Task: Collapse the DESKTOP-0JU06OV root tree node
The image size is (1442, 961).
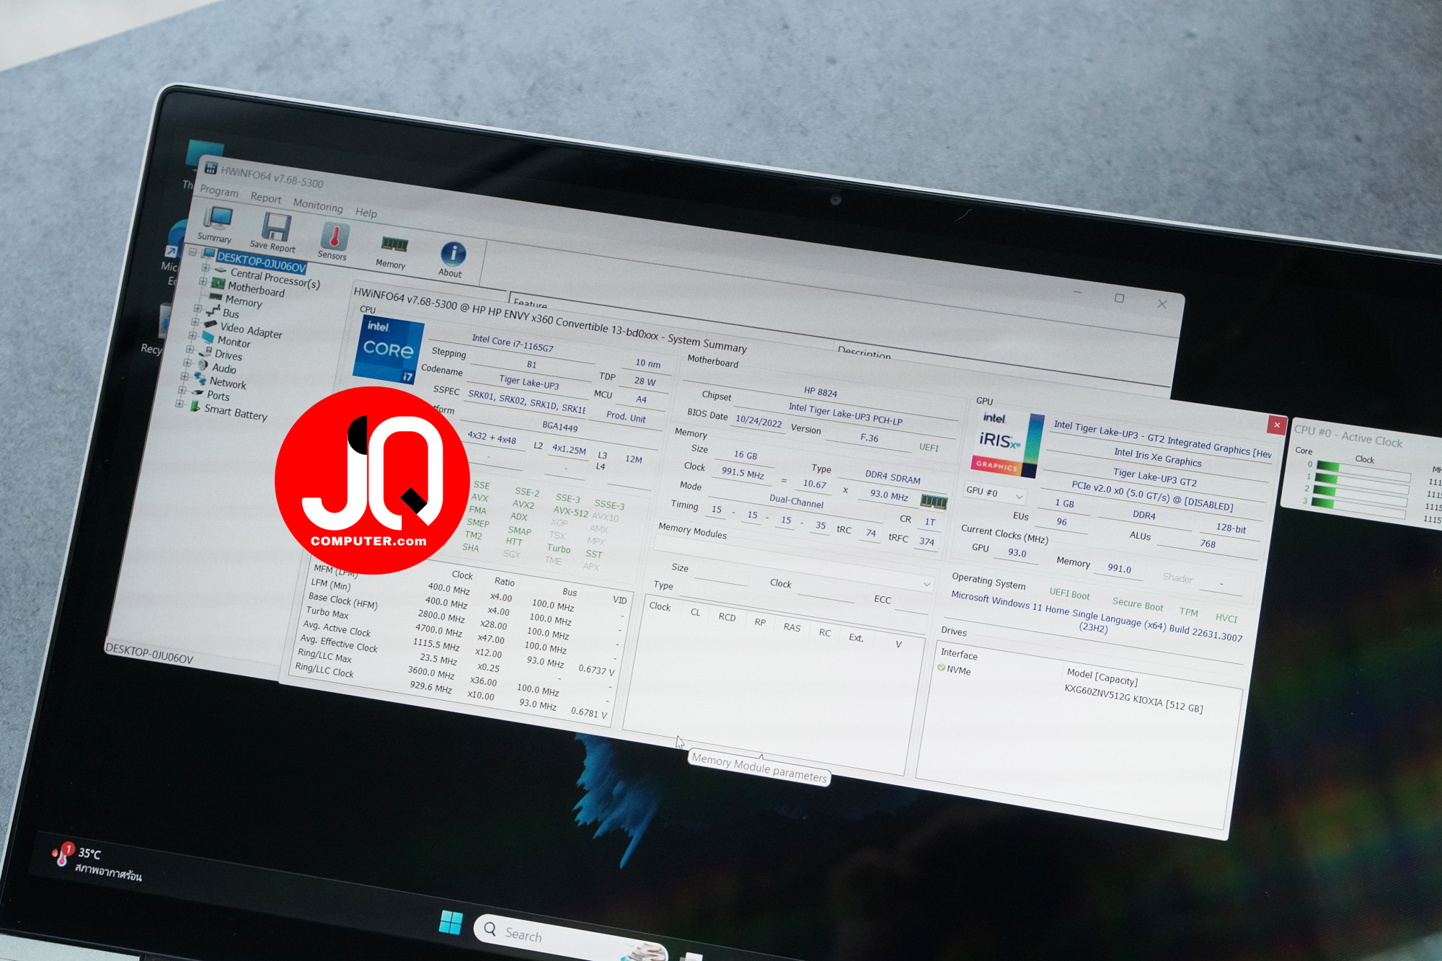Action: (193, 252)
